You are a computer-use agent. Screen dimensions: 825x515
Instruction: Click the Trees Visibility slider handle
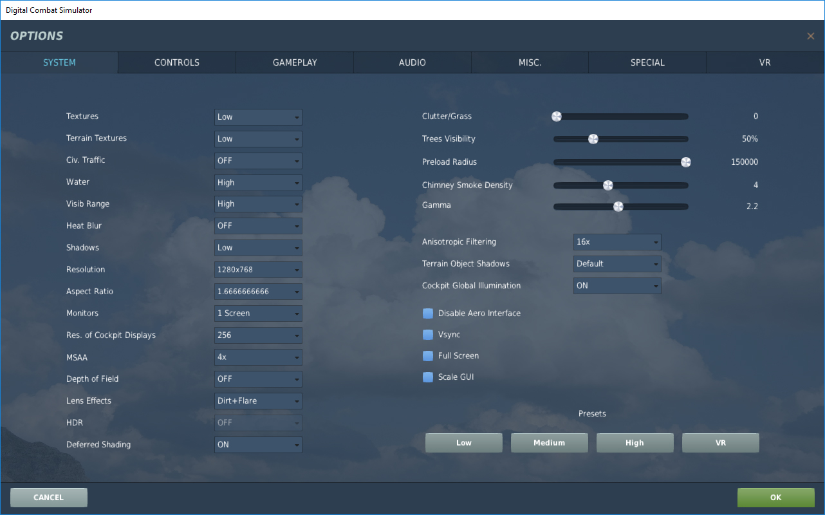click(x=593, y=139)
